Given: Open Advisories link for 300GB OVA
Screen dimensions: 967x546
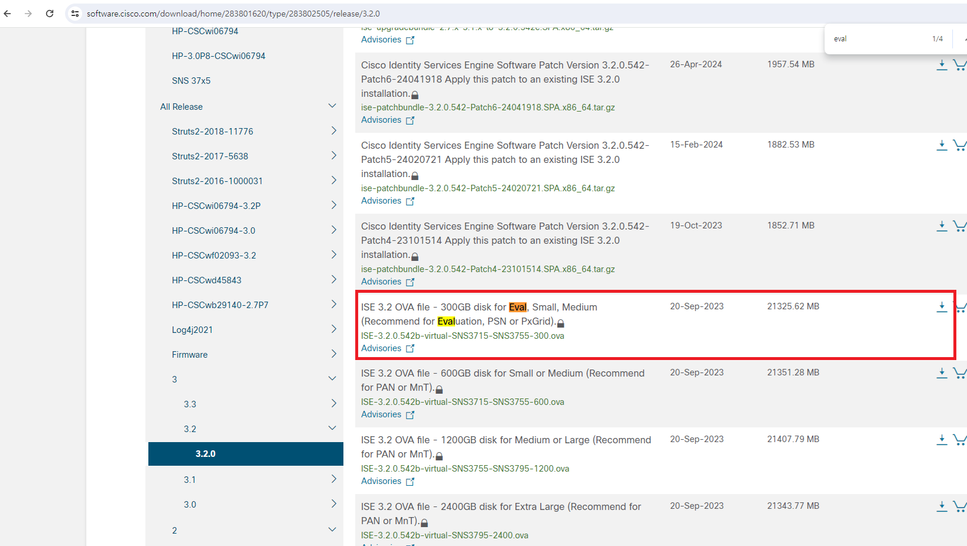Looking at the screenshot, I should pyautogui.click(x=388, y=348).
